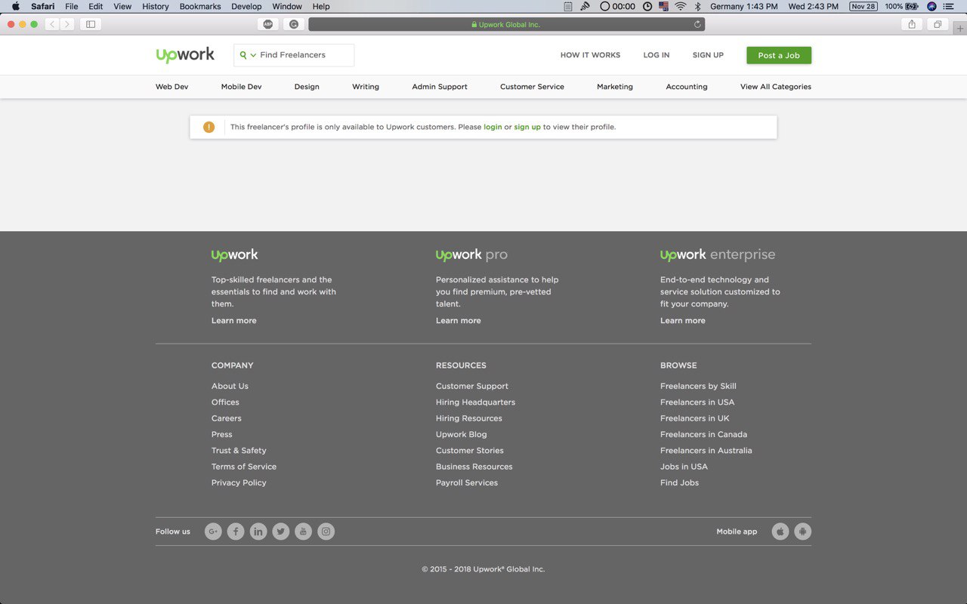Select the Design category

(307, 87)
